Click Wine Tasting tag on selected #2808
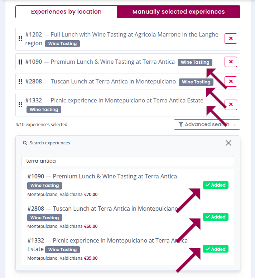Viewport: 255px width, 278px height. (196, 82)
